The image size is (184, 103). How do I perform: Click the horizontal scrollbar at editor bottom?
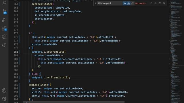point(74,102)
